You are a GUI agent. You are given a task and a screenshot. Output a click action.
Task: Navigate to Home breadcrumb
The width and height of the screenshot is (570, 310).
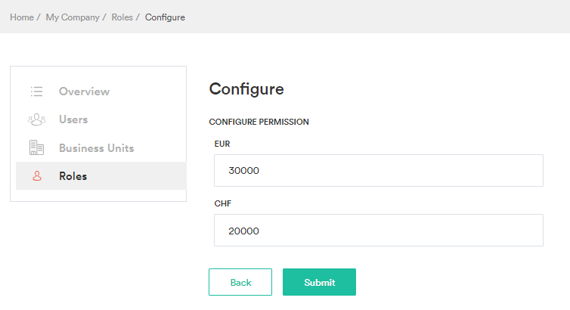22,17
